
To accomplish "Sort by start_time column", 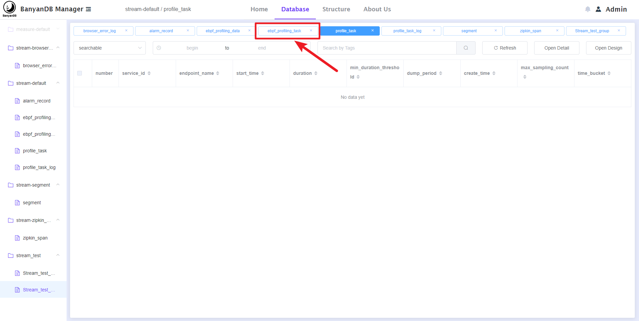I will tap(263, 73).
